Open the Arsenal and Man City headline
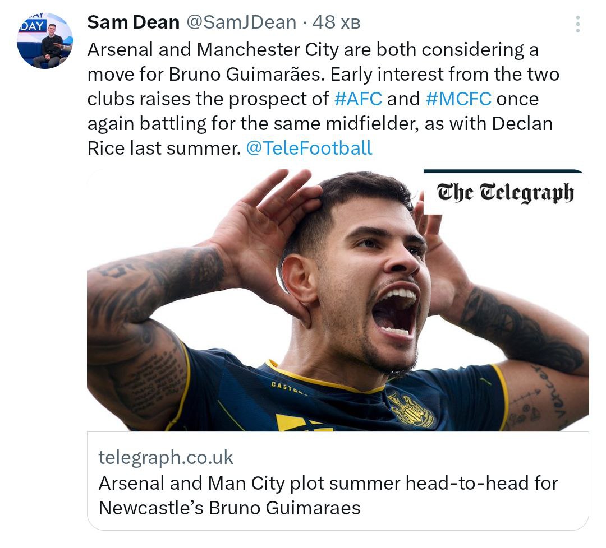Viewport: 606px width, 548px height. (328, 483)
